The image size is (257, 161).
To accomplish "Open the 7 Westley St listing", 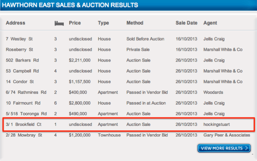I will coord(19,39).
